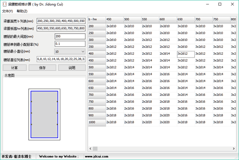This screenshot has width=239, height=160.
Task: Select the 750 column header
Action: [222, 20]
